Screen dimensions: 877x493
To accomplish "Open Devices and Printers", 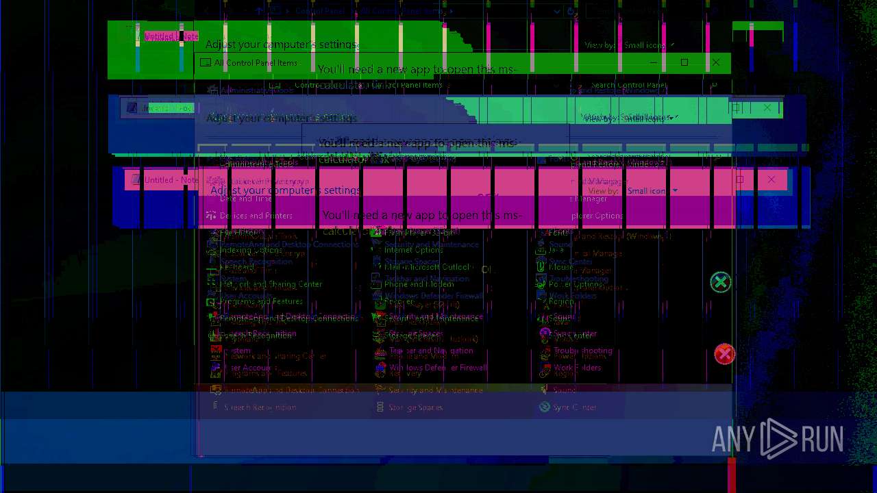I will click(x=256, y=216).
